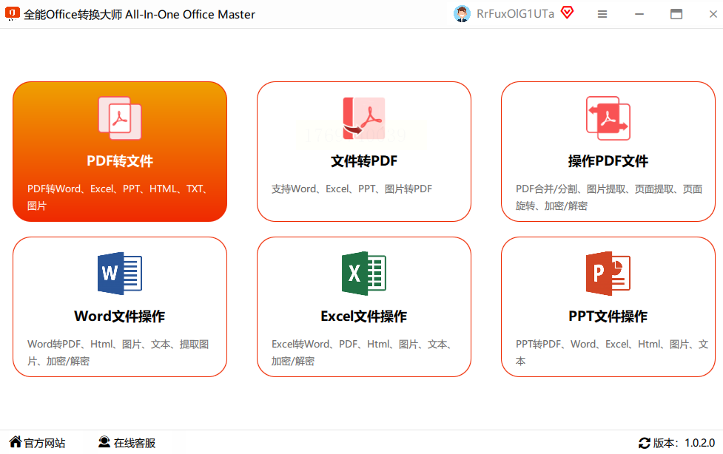Screen dimensions: 723x454
Task: Click description starting 'PPT转PDF、Word'
Action: pyautogui.click(x=612, y=353)
